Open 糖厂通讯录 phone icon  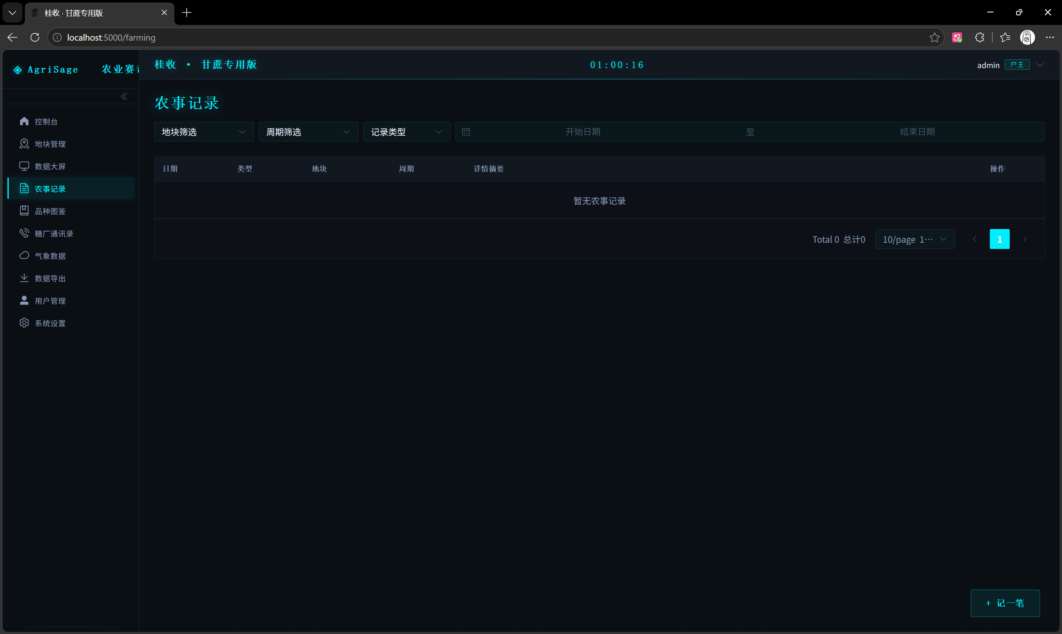[24, 233]
